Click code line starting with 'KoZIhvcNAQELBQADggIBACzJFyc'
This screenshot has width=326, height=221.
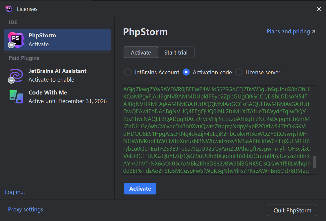[x=216, y=119]
